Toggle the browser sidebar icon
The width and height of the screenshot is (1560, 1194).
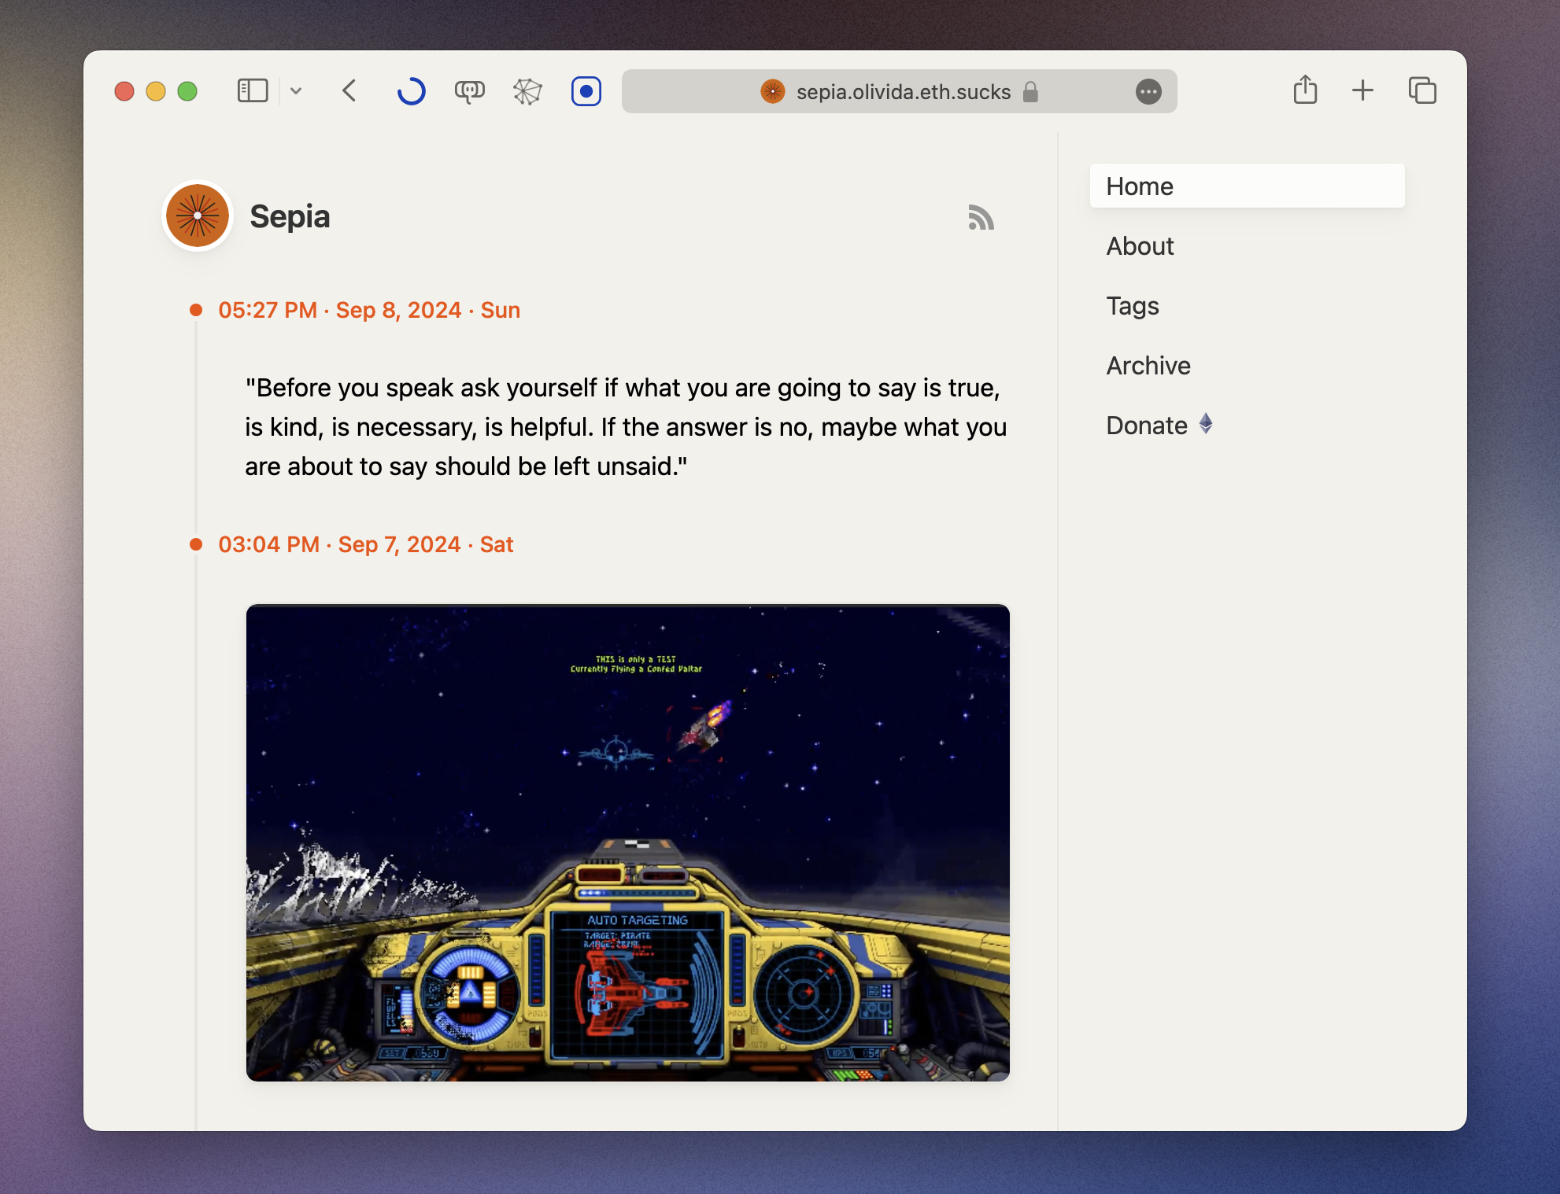point(253,91)
